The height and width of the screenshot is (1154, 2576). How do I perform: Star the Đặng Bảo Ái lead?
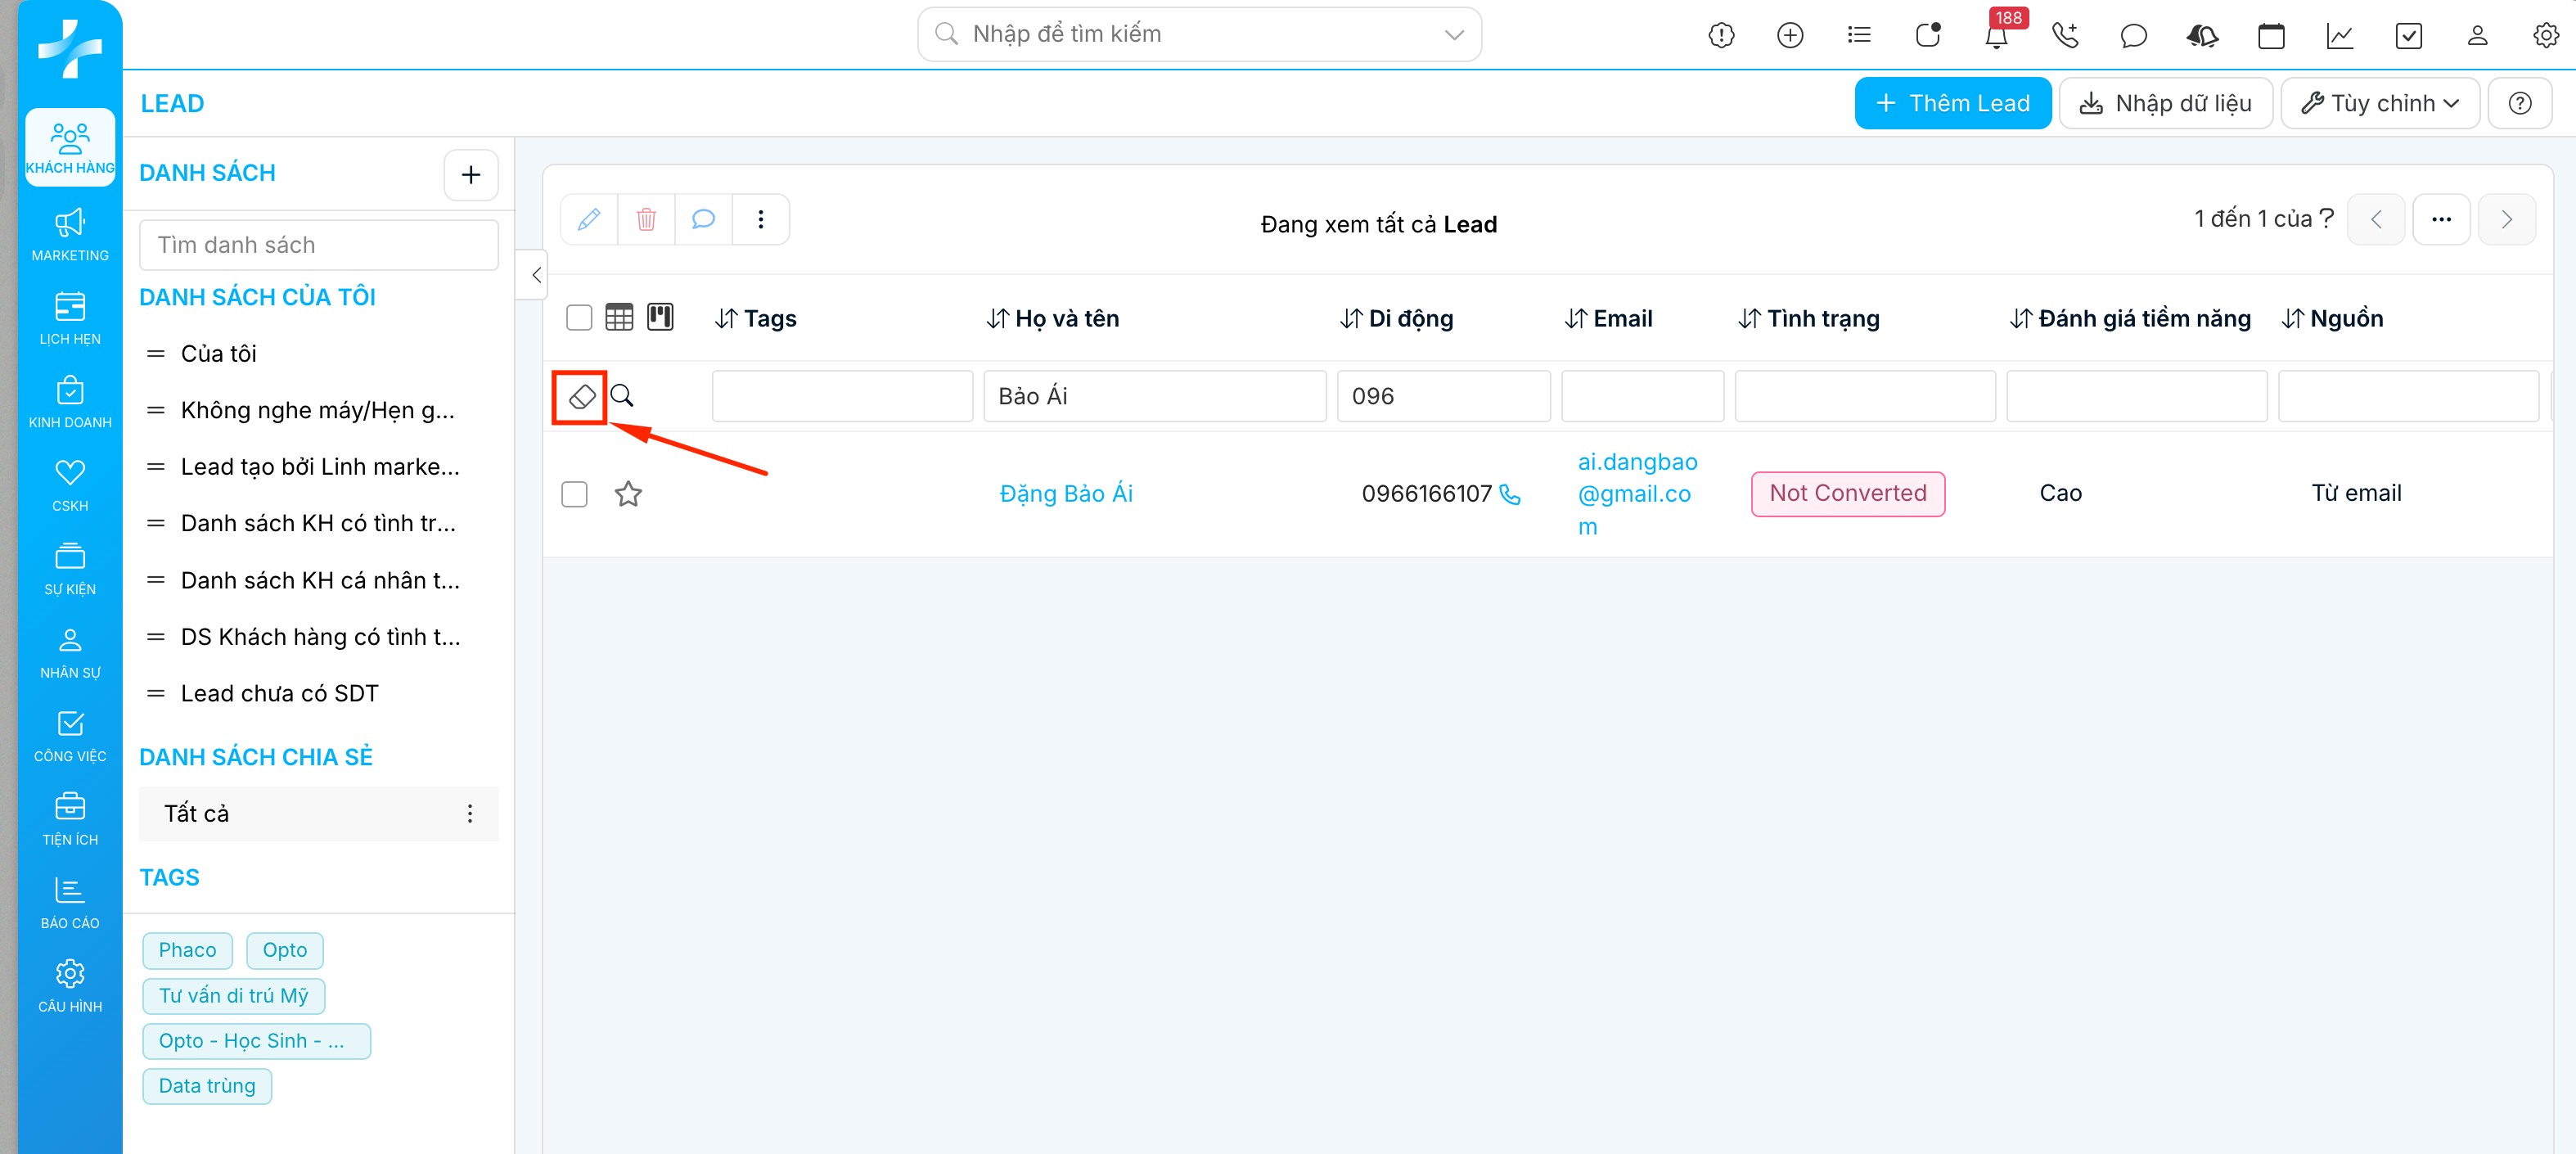pos(628,494)
